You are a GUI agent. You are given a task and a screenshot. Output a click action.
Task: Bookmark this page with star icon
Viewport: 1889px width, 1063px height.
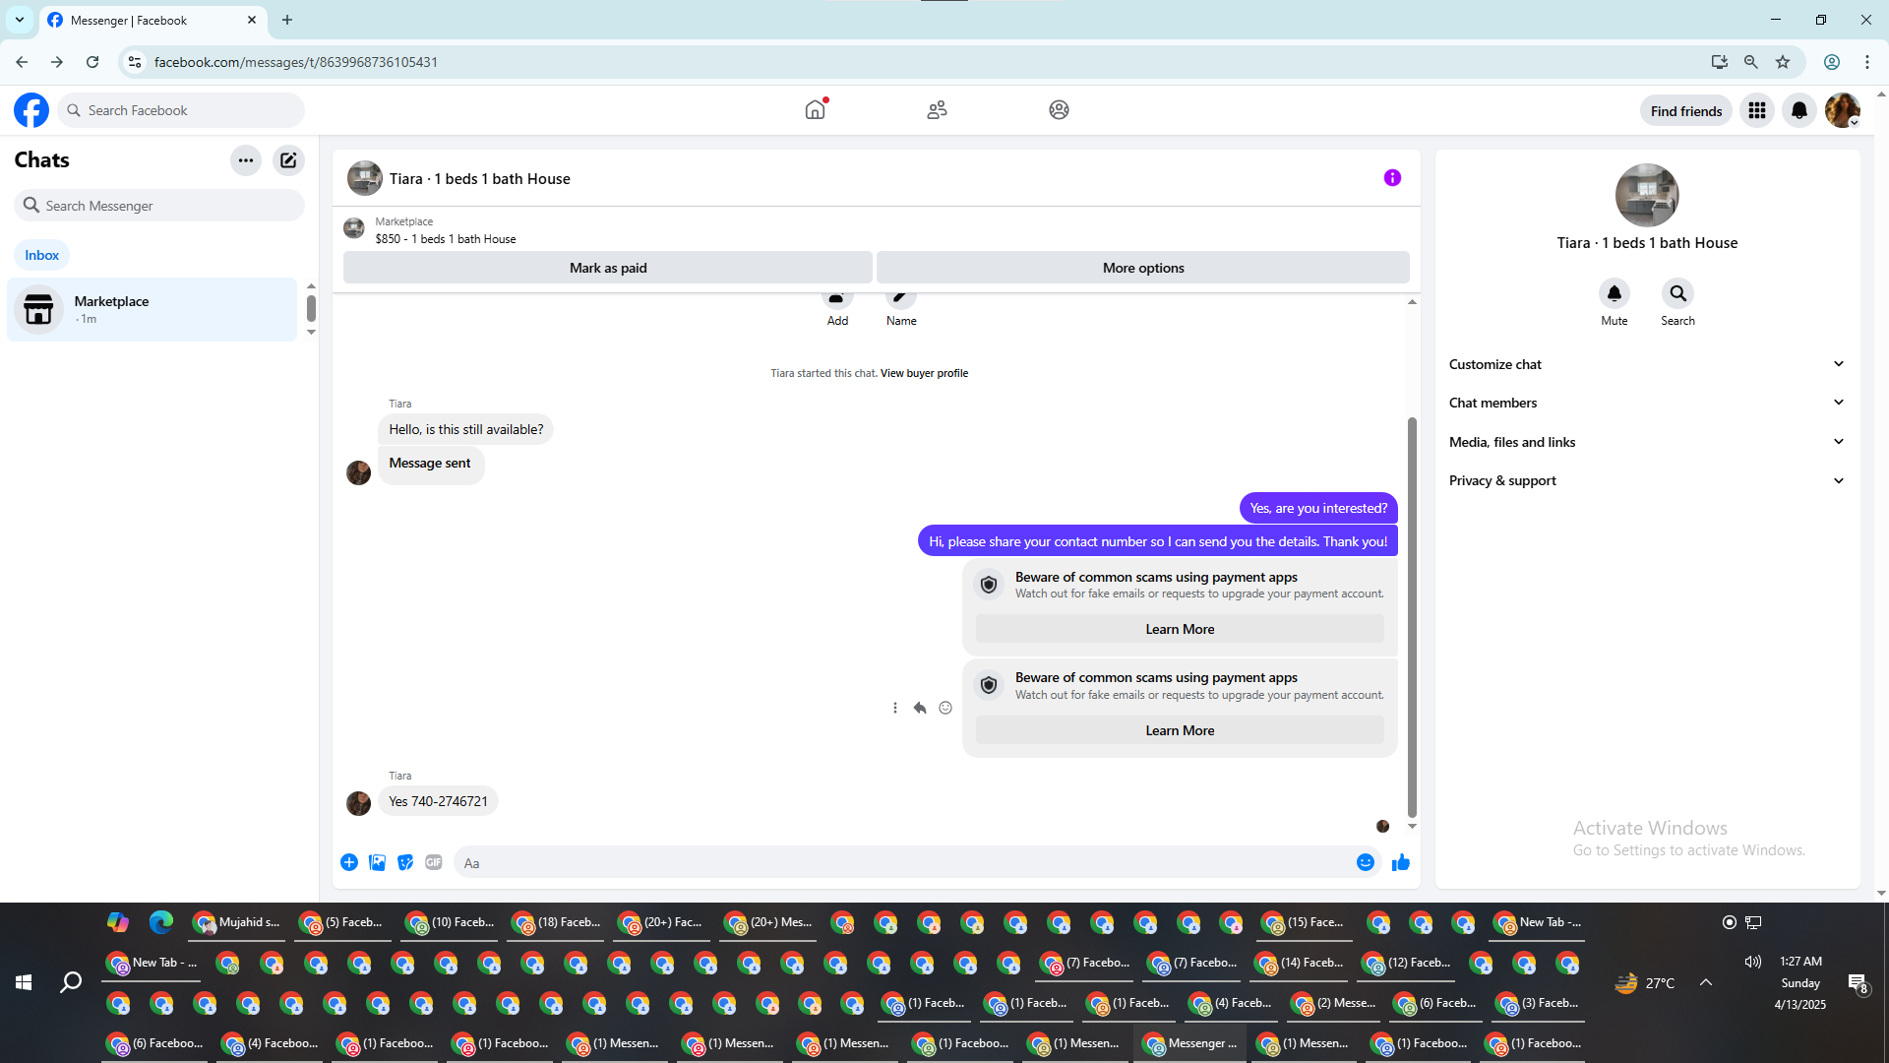(1783, 62)
